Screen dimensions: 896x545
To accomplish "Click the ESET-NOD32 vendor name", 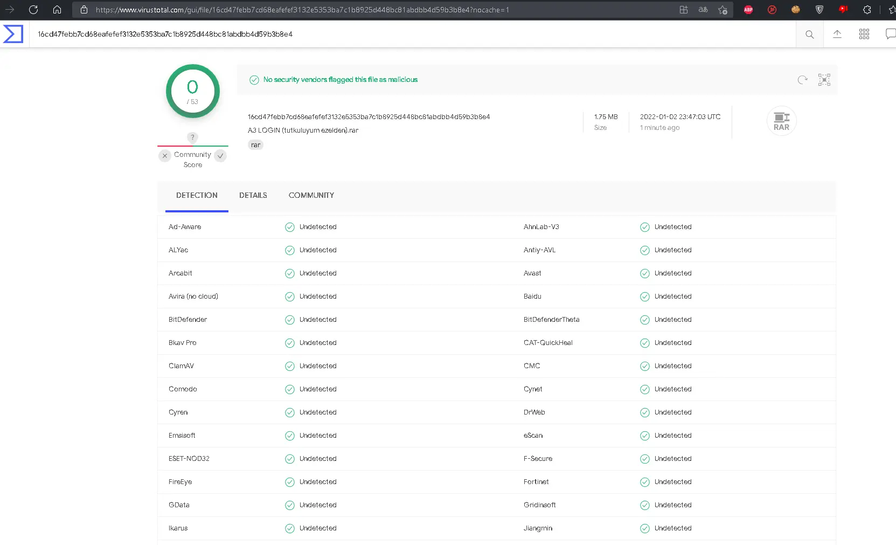I will (189, 459).
